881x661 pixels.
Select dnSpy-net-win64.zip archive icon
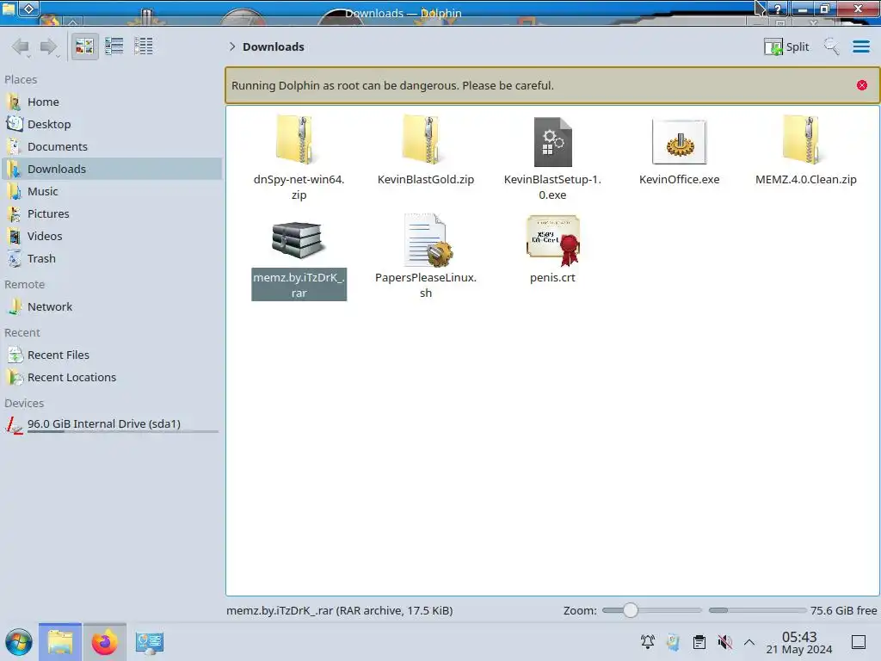pyautogui.click(x=297, y=140)
